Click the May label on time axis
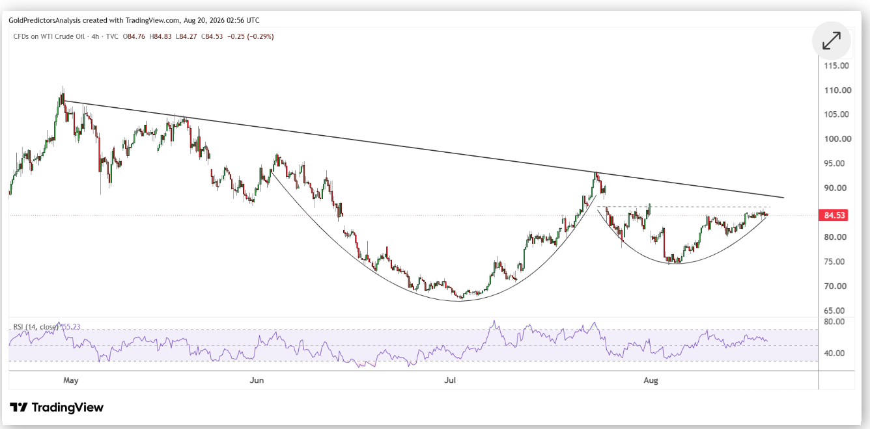Viewport: 870px width, 429px height. point(71,380)
